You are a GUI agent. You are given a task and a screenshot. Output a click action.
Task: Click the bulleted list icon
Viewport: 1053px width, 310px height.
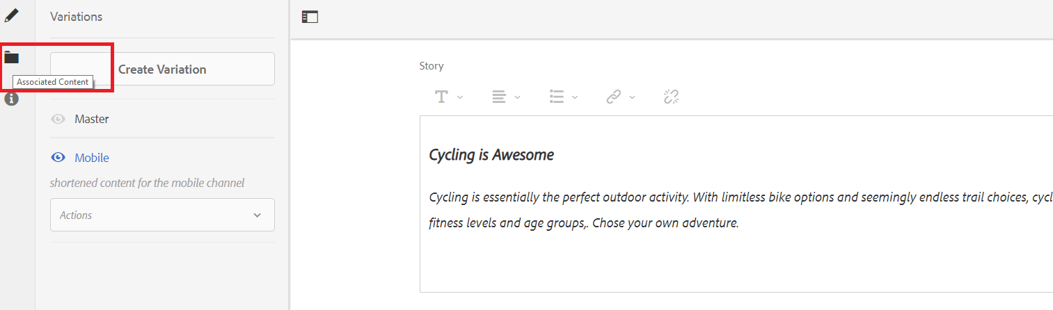tap(556, 97)
